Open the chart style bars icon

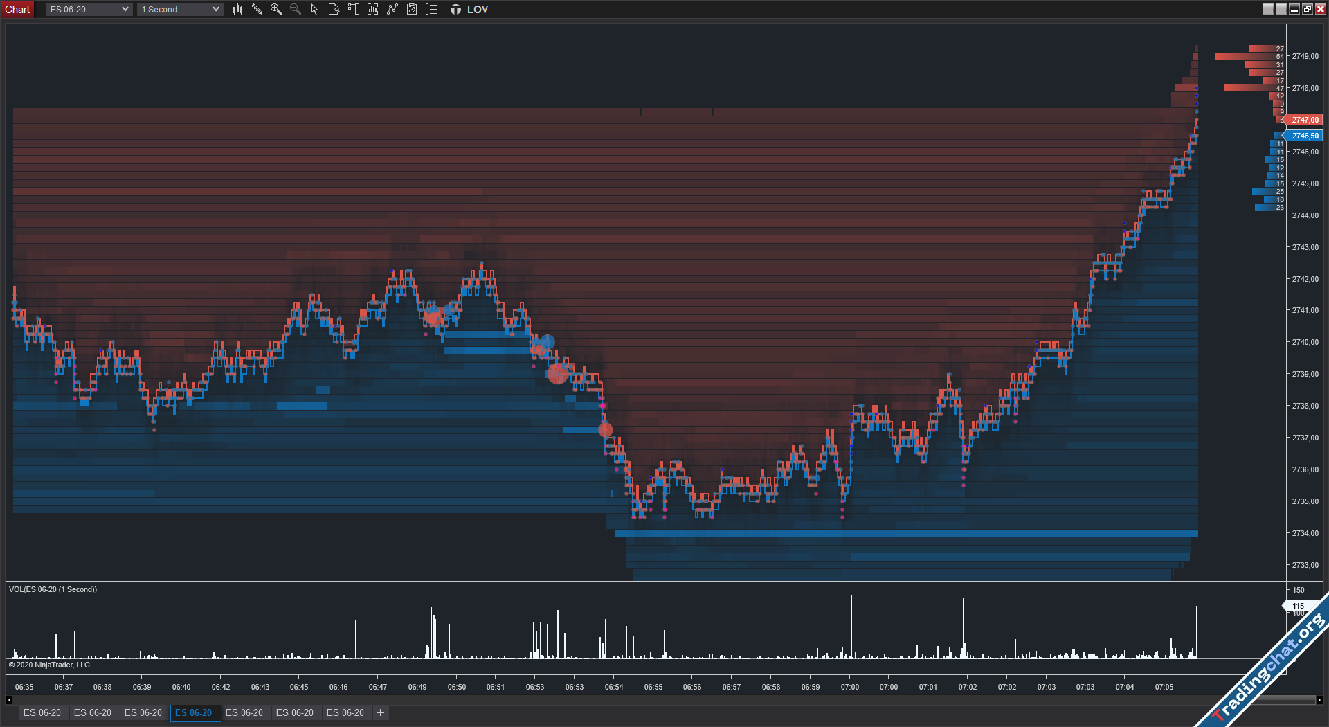[x=237, y=9]
